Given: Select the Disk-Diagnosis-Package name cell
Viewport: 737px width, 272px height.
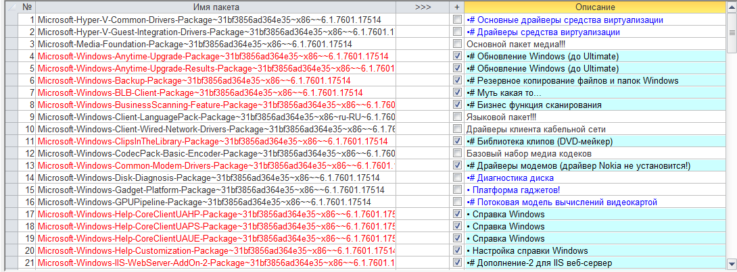Looking at the screenshot, I should 216,178.
